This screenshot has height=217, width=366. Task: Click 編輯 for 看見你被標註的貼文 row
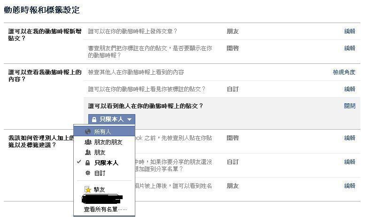click(x=350, y=89)
